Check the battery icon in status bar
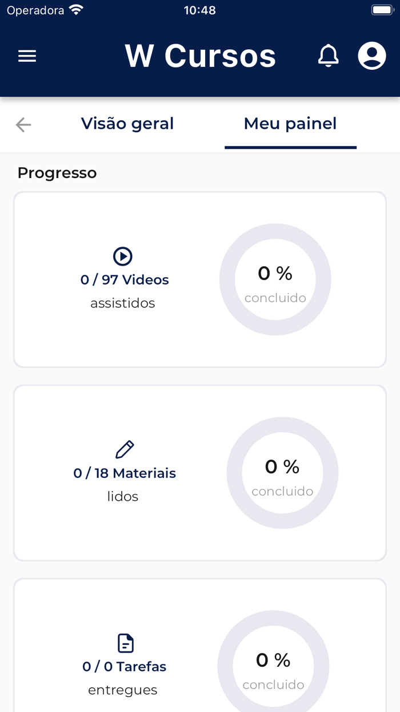 click(382, 9)
